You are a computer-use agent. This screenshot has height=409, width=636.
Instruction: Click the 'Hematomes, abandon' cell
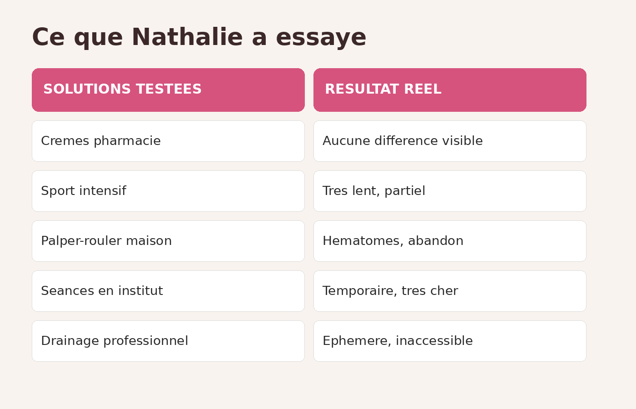pos(450,241)
